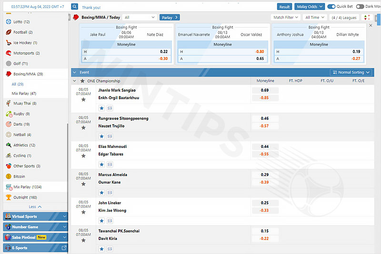Expand the Number Game panel
381x254 pixels.
35,227
